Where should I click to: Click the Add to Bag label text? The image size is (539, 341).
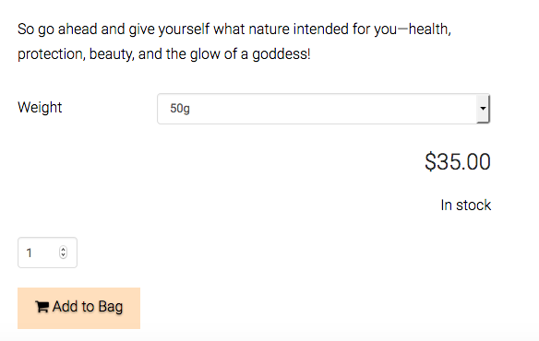coord(88,307)
